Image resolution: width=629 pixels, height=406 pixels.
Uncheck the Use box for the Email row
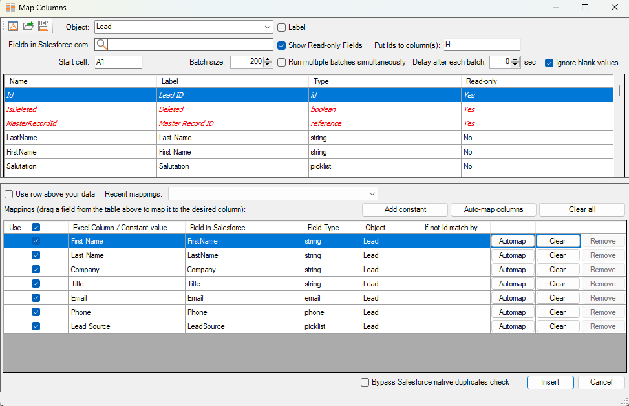(x=36, y=298)
